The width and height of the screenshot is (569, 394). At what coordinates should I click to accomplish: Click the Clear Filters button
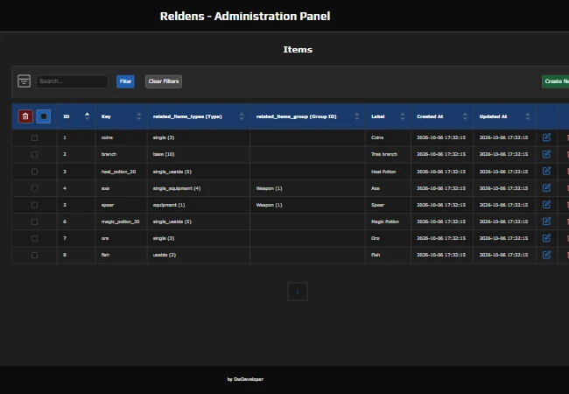coord(164,81)
